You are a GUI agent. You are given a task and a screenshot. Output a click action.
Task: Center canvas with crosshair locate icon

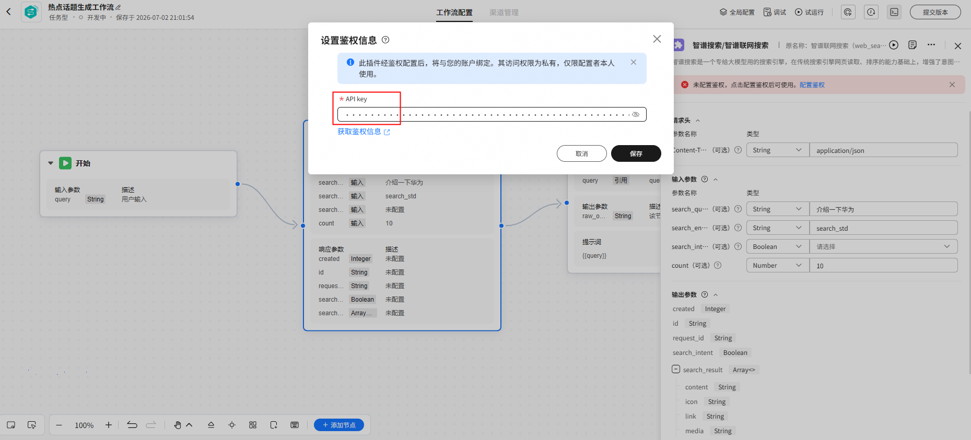pos(232,425)
